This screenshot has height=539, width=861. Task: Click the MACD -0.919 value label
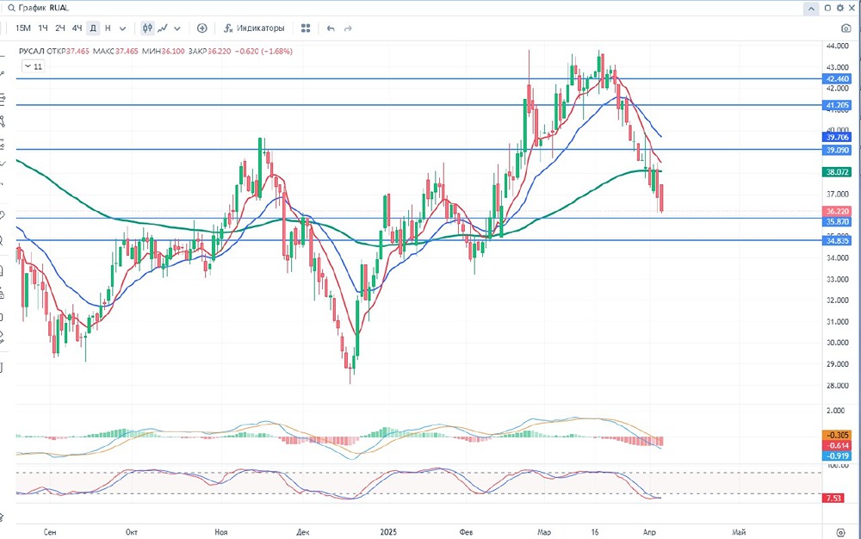(837, 456)
